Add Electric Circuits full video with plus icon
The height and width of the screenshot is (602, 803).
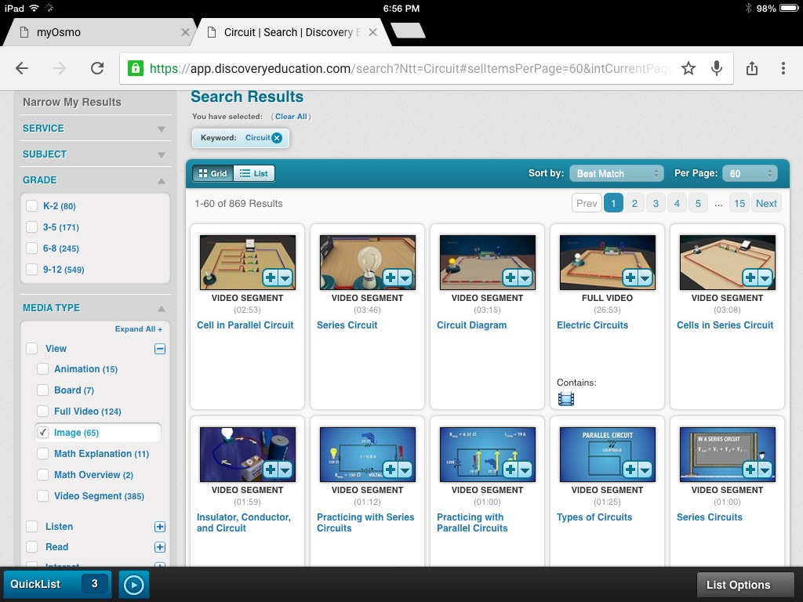630,278
